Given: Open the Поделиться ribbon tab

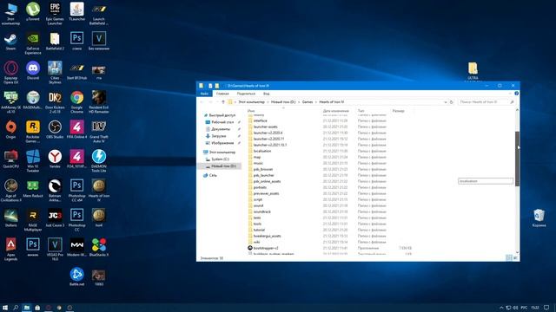Looking at the screenshot, I should (246, 94).
